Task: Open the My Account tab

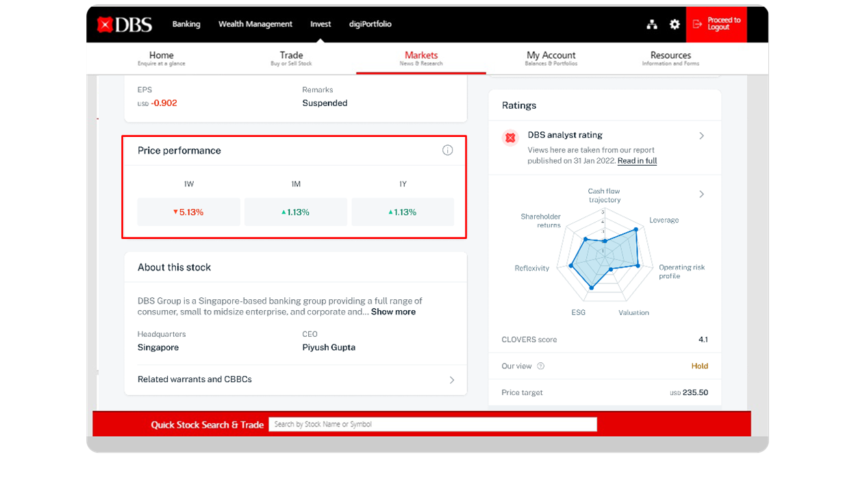Action: (551, 58)
